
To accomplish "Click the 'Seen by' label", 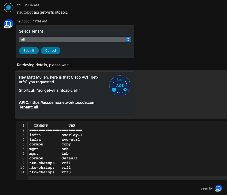I will pyautogui.click(x=206, y=188).
